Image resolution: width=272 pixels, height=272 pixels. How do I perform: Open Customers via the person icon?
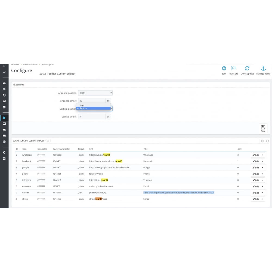4,95
